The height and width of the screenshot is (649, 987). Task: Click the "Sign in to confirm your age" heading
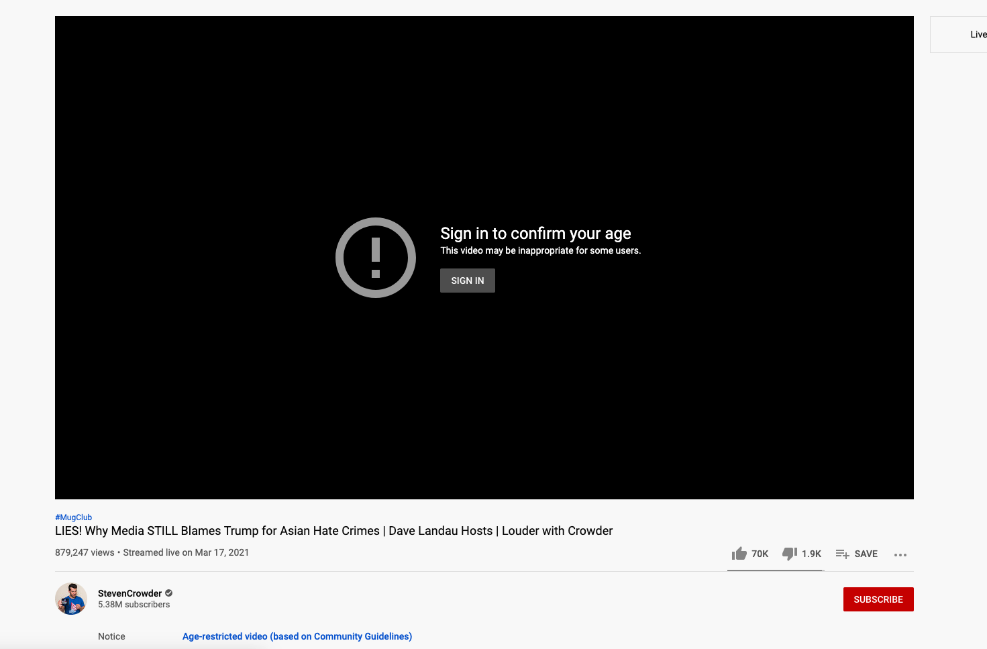tap(535, 234)
